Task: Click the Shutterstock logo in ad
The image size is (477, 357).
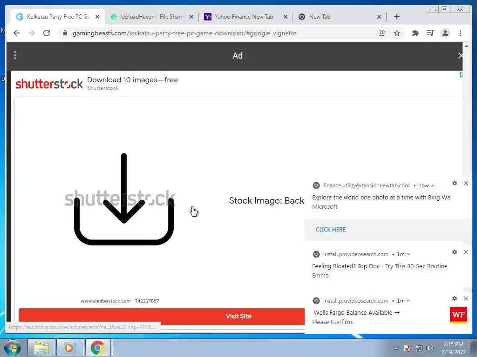Action: [x=49, y=84]
